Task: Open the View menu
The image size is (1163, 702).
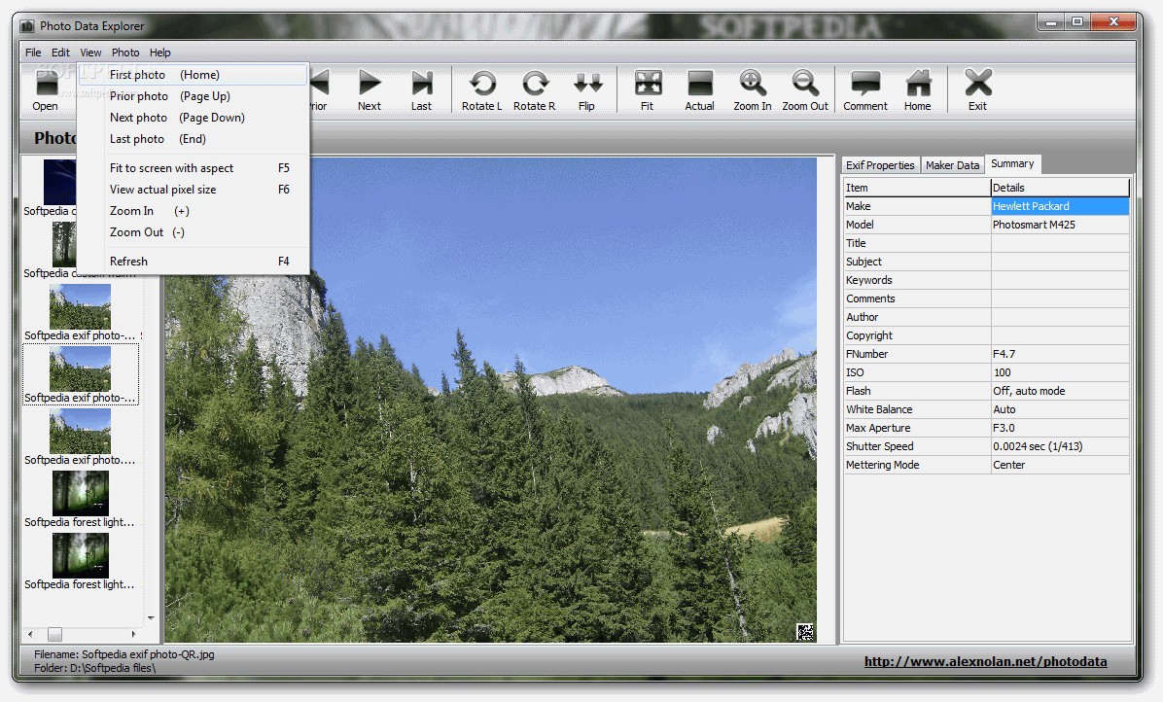Action: pos(90,53)
